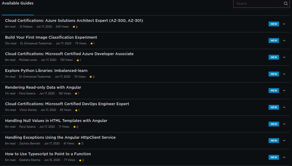Click the 13m read label
The height and width of the screenshot is (166, 292).
click(11, 43)
